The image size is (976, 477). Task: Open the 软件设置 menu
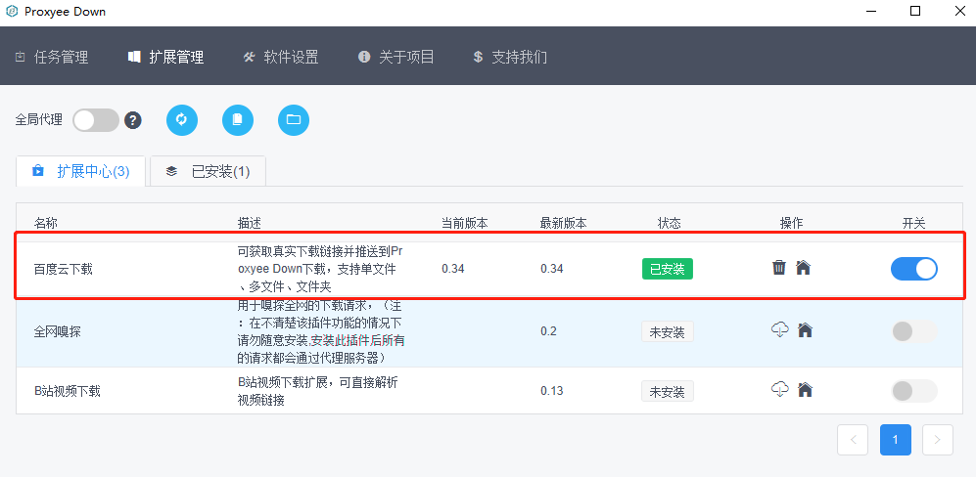pos(281,58)
